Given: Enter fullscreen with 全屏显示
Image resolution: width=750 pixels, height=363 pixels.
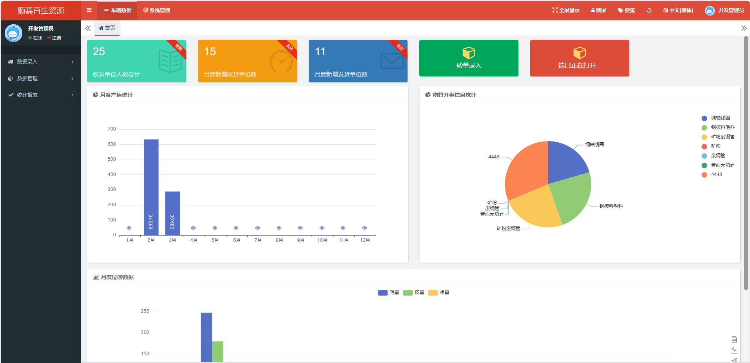Looking at the screenshot, I should pyautogui.click(x=565, y=11).
